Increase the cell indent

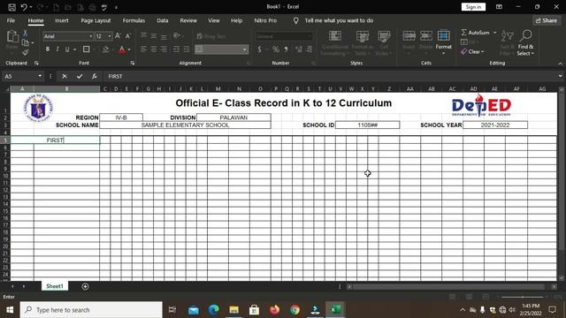(187, 49)
